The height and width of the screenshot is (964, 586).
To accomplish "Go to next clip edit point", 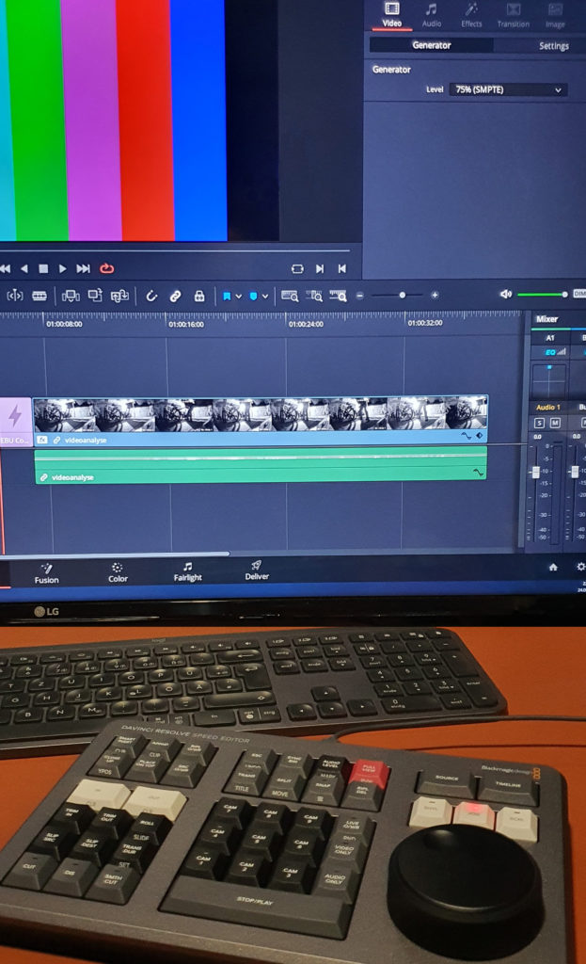I will 320,268.
